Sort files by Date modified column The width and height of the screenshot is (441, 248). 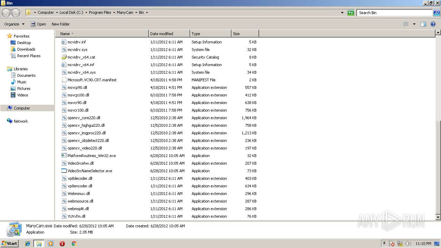tap(169, 34)
